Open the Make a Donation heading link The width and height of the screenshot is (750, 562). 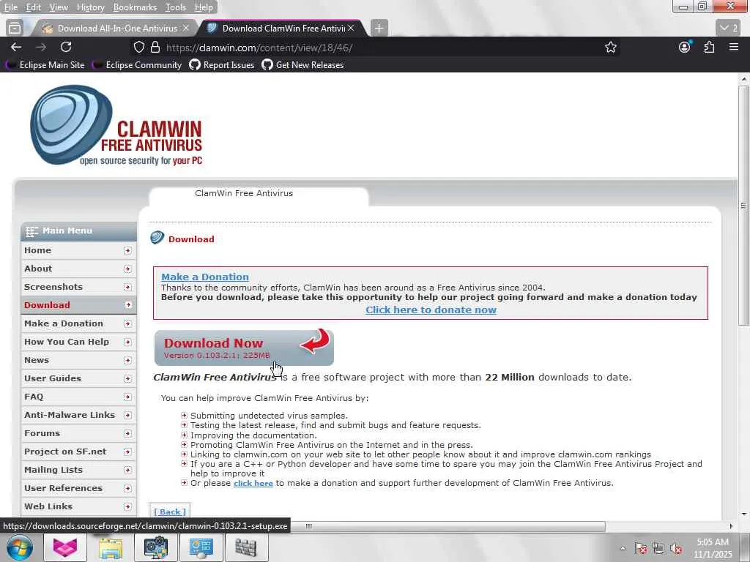pyautogui.click(x=205, y=277)
